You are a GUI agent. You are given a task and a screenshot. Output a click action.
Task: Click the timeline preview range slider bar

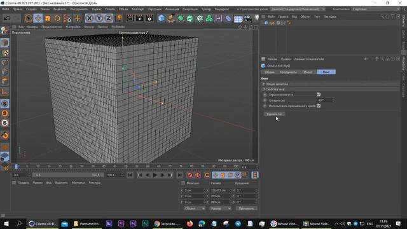67,175
